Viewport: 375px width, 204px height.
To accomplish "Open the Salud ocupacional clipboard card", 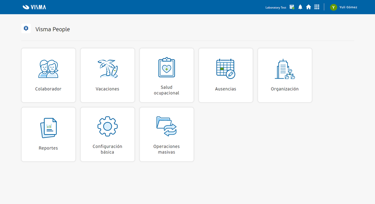I will pyautogui.click(x=166, y=75).
